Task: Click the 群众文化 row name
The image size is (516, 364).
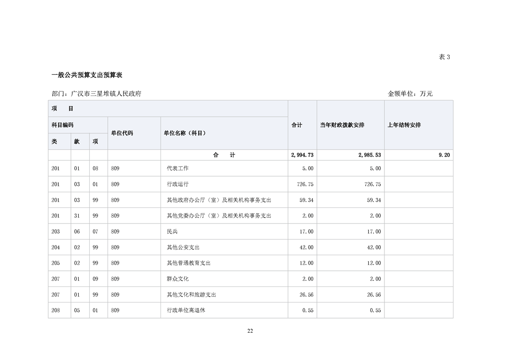Action: (x=178, y=279)
